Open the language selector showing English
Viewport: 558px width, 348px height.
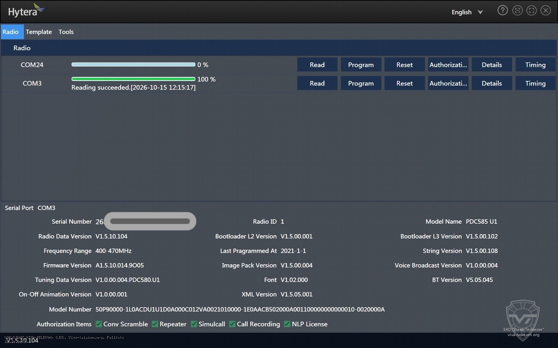[x=467, y=12]
